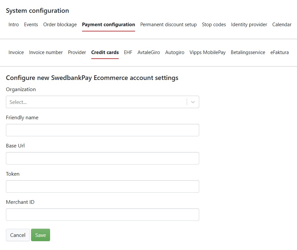Switch to the Events tab
297x250 pixels.
tap(31, 25)
